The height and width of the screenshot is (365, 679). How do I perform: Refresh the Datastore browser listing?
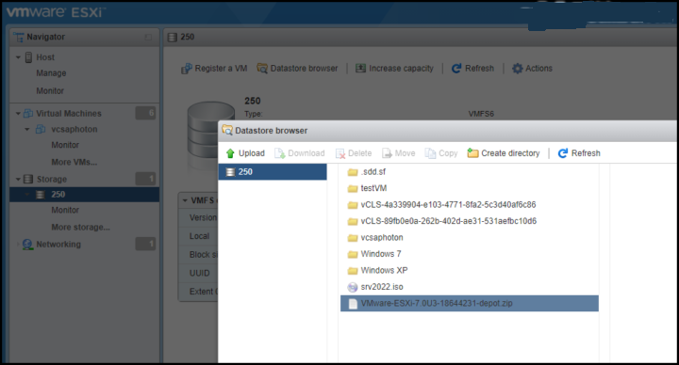click(x=579, y=153)
